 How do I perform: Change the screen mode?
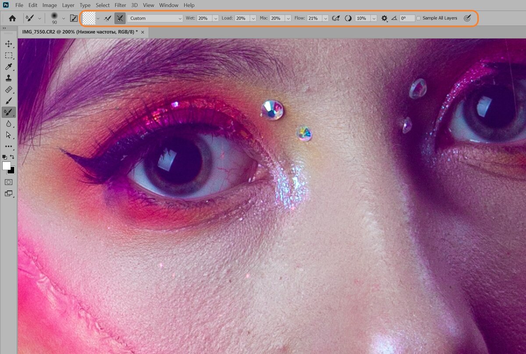pos(8,193)
